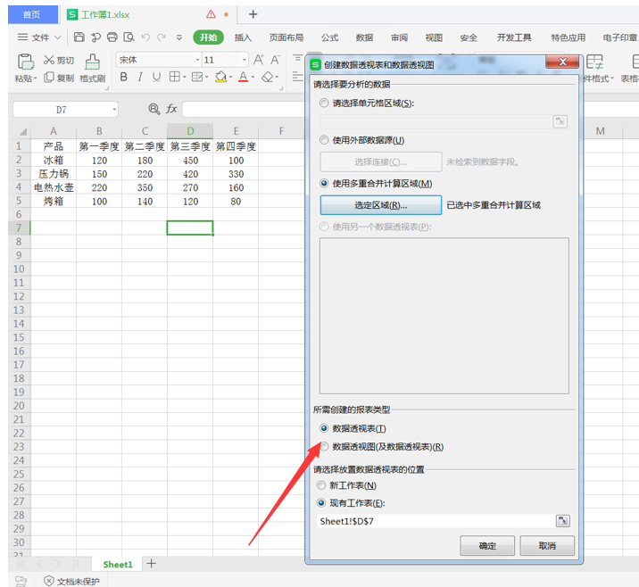Viewport: 639px width, 587px height.
Task: Select radio 数据透视图(及数据透视表)(R)
Action: click(x=324, y=446)
